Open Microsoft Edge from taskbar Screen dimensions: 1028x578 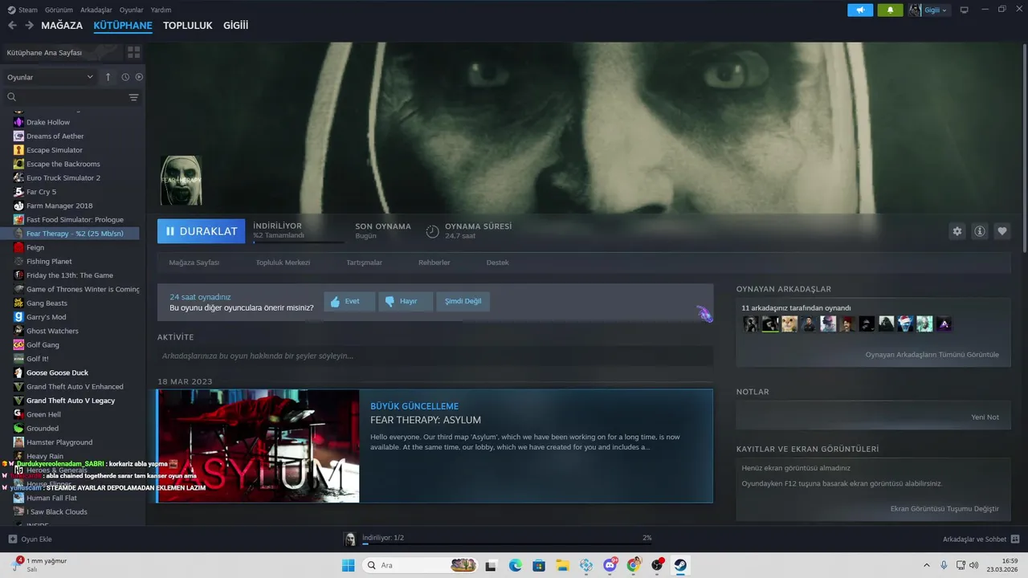[515, 565]
